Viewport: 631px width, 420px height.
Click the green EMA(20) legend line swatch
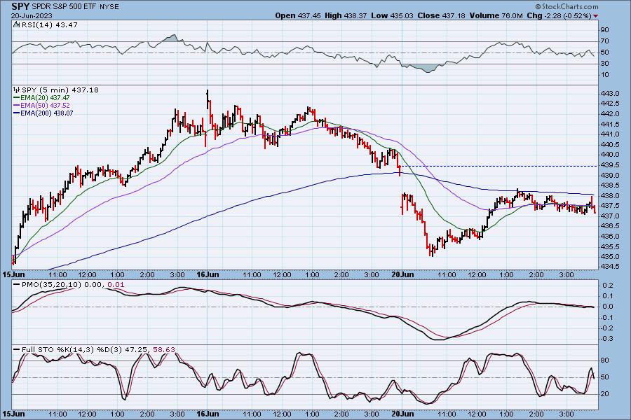(17, 98)
